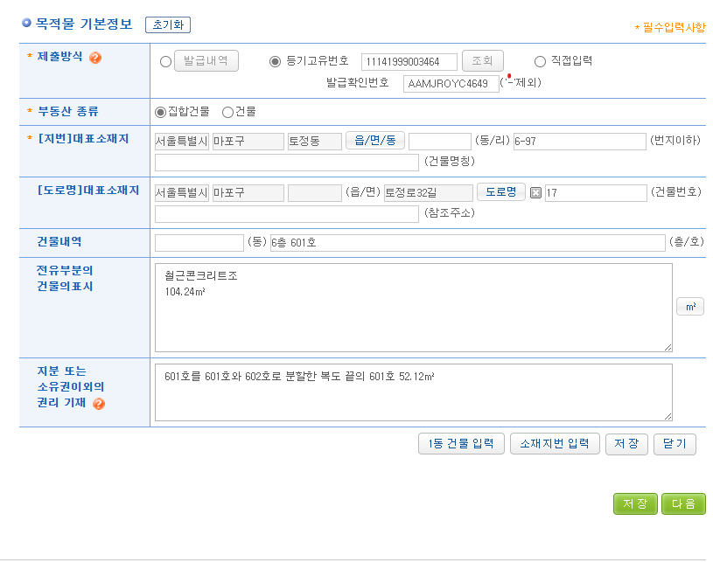Click into 지분 또는 소유권이외의 권리 textarea
This screenshot has height=562, width=713.
click(x=413, y=392)
